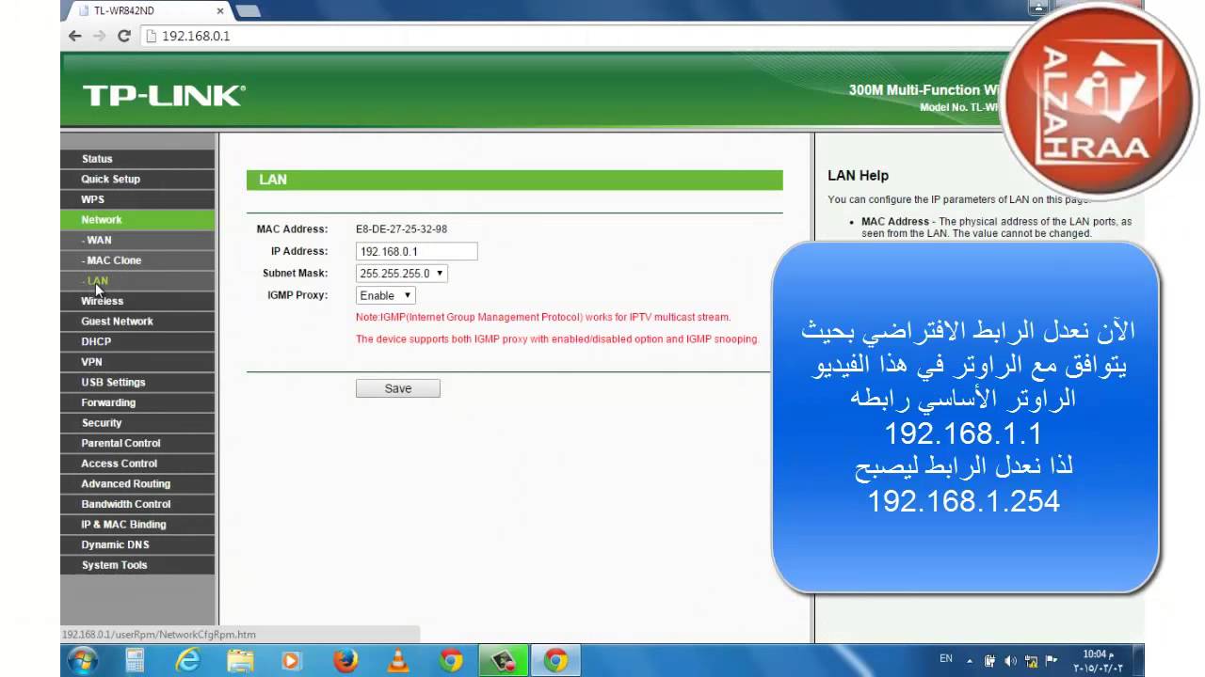Switch to the screen recorder taskbar icon
This screenshot has width=1205, height=677.
tap(504, 660)
